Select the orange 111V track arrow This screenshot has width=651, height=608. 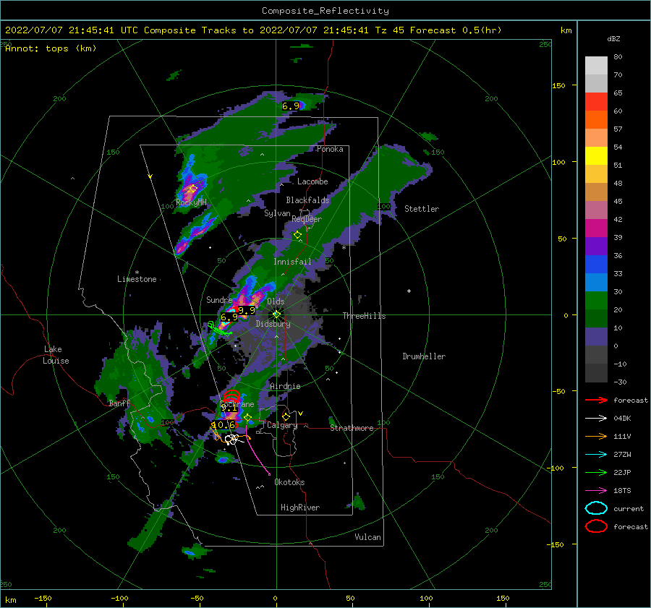pos(596,436)
